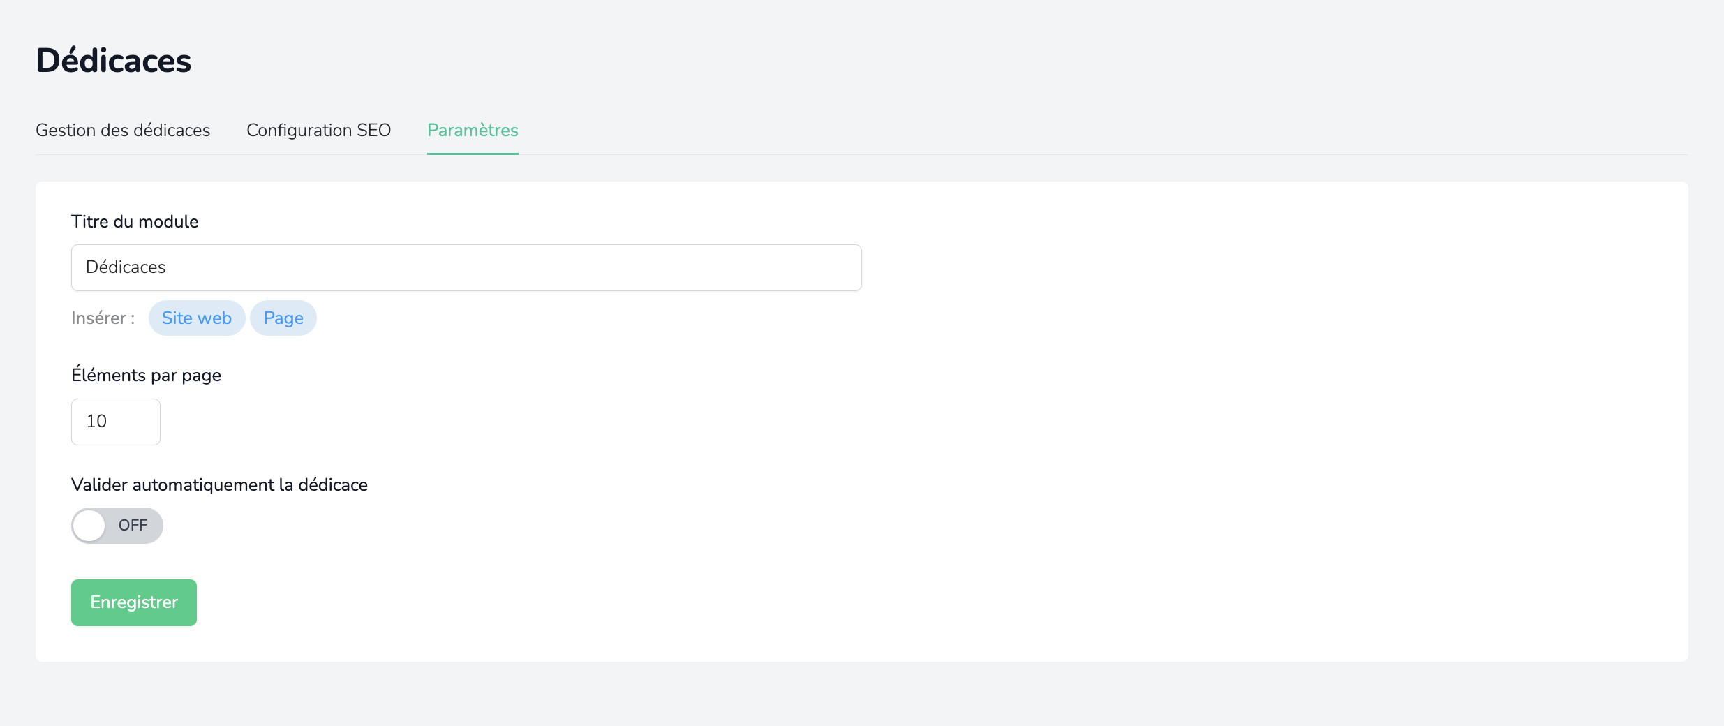This screenshot has width=1724, height=726.
Task: Toggle the Valider automatiquement la dédicace switch
Action: pyautogui.click(x=117, y=526)
